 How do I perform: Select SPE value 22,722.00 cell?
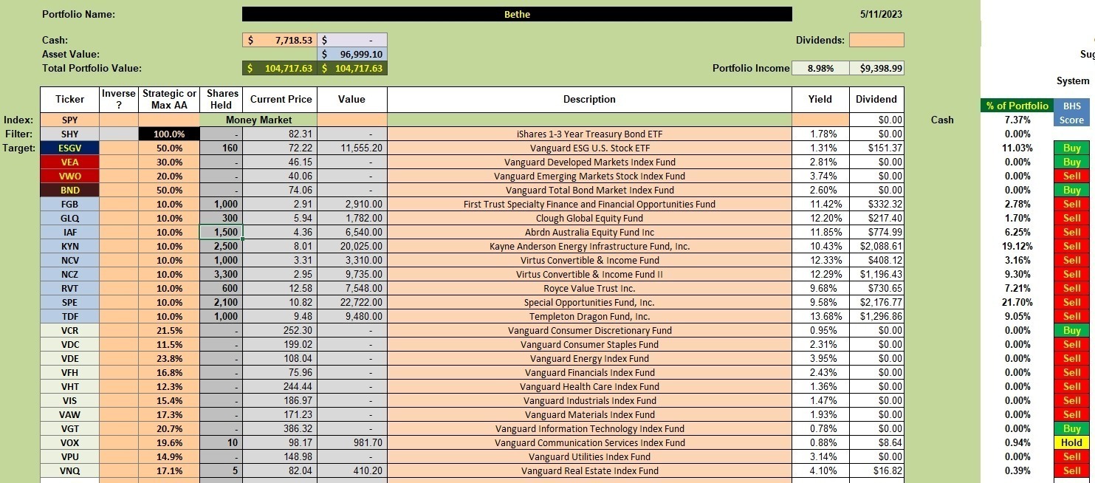[352, 302]
